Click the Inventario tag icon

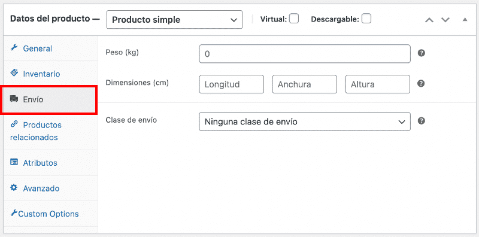pyautogui.click(x=14, y=73)
